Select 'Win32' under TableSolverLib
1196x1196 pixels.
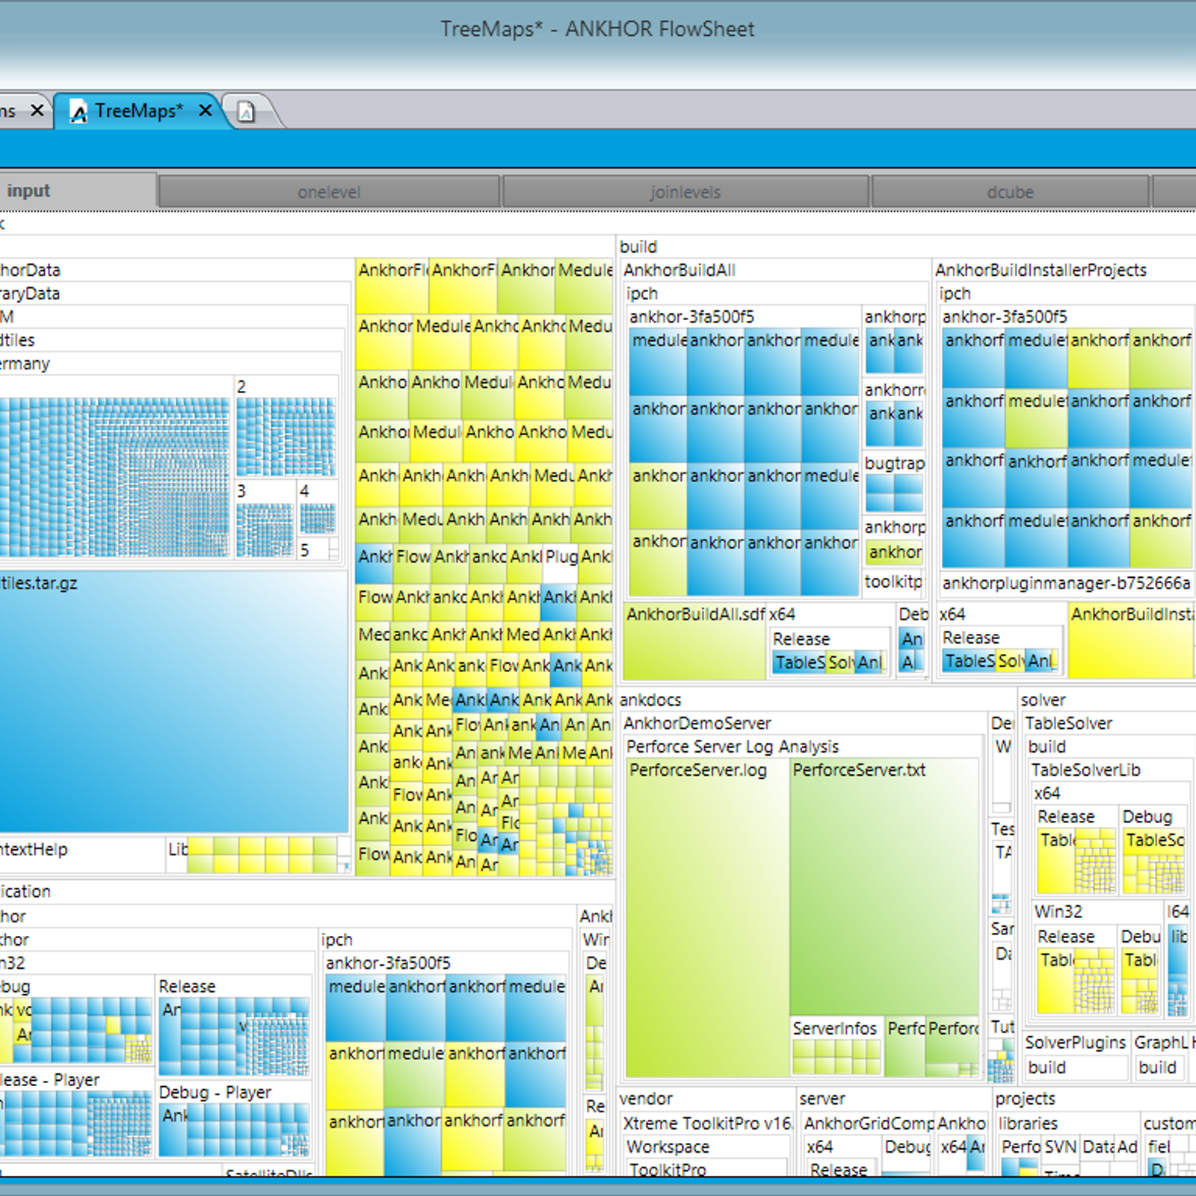(x=1058, y=911)
